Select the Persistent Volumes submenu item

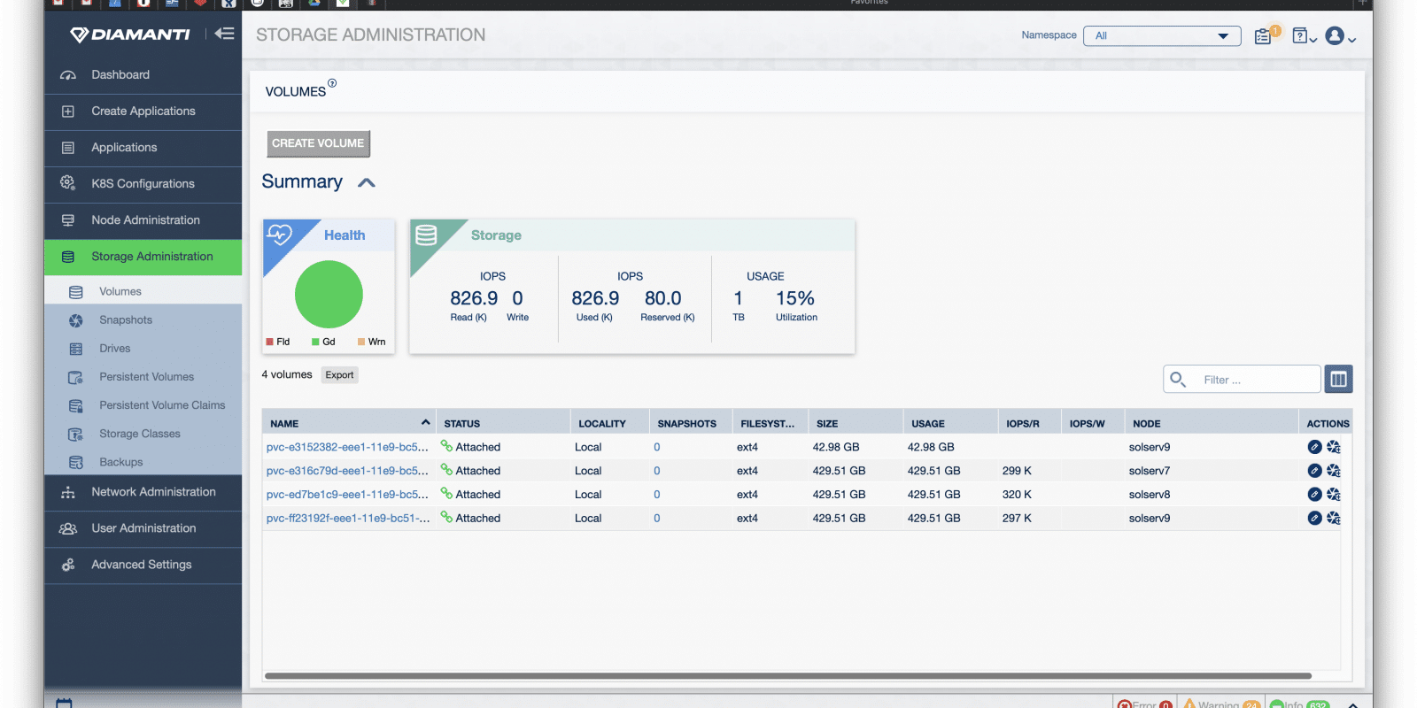[x=143, y=377]
